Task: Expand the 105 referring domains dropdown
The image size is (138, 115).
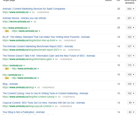Action: point(131,84)
